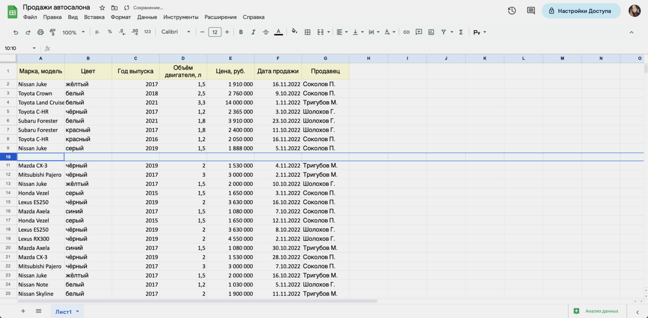The height and width of the screenshot is (318, 648).
Task: Click the functions sigma icon
Action: point(461,32)
